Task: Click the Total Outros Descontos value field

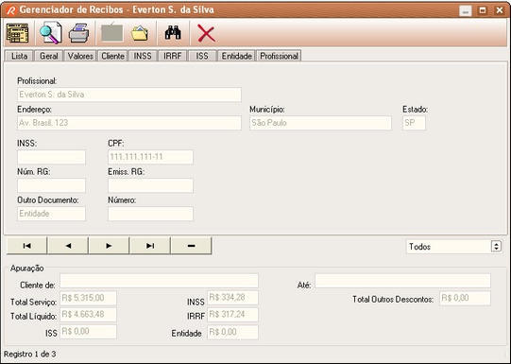Action: click(x=465, y=298)
